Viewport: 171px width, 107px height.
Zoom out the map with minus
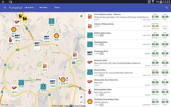pyautogui.click(x=81, y=102)
